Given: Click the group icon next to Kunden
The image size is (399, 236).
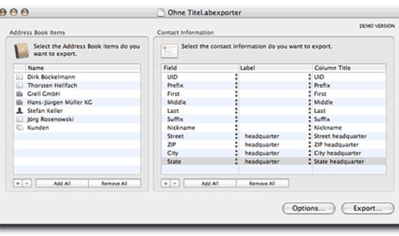Looking at the screenshot, I should click(19, 128).
